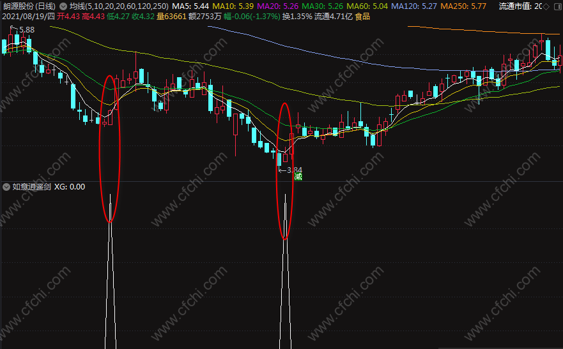The width and height of the screenshot is (563, 349).
Task: Select the MA30: 5.26 value
Action: click(x=322, y=6)
